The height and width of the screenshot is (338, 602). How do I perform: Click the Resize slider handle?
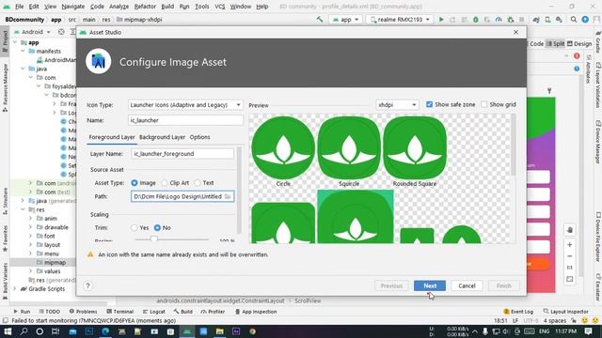pyautogui.click(x=154, y=239)
